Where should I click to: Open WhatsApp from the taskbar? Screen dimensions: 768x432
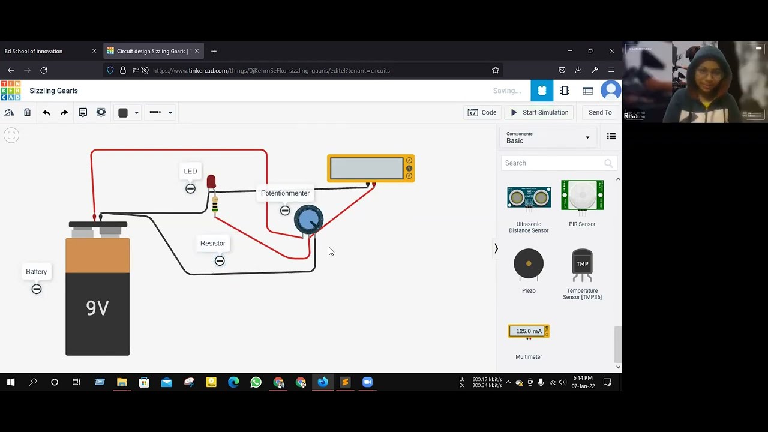(x=256, y=382)
